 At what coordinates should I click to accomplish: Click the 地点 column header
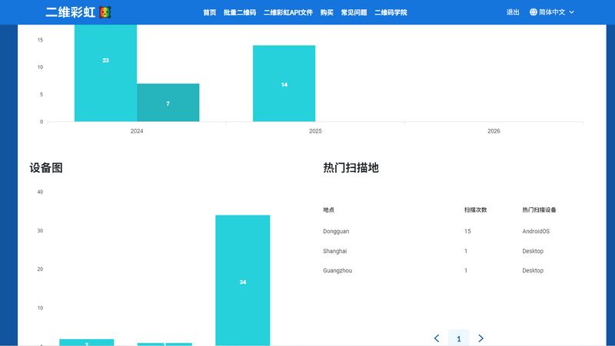[329, 209]
